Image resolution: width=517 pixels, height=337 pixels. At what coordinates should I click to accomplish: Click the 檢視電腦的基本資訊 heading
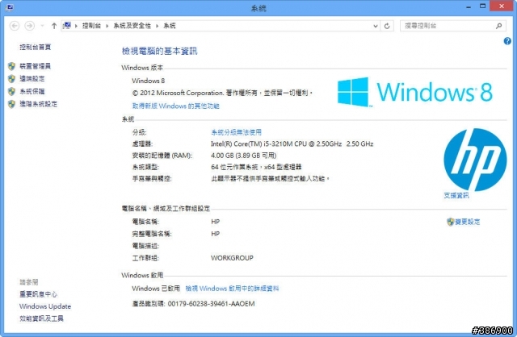coord(160,51)
